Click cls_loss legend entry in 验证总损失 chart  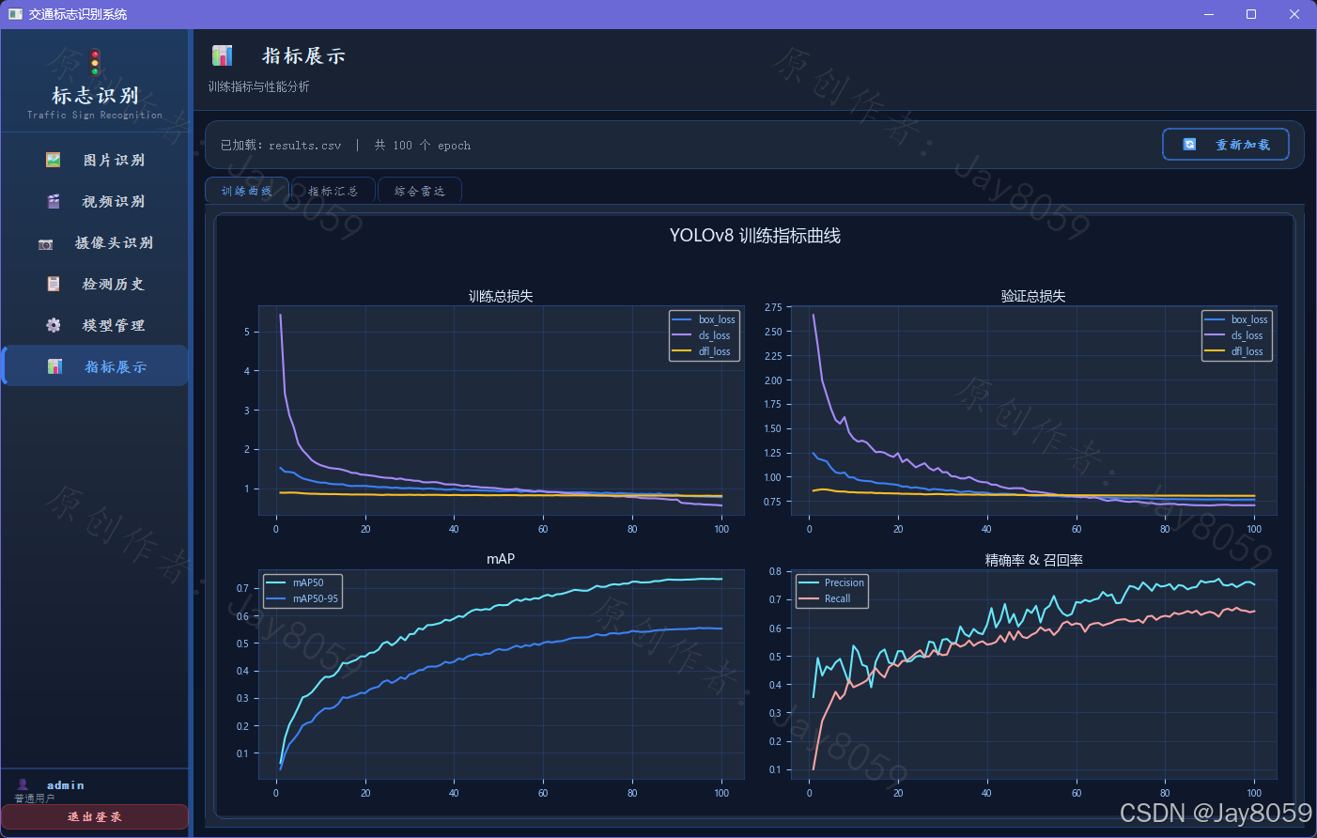click(x=1235, y=335)
